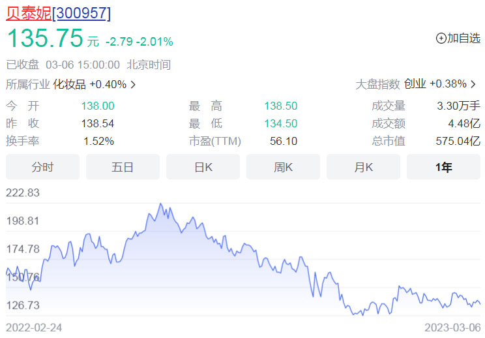Switch to the 分时 chart tab

42,167
